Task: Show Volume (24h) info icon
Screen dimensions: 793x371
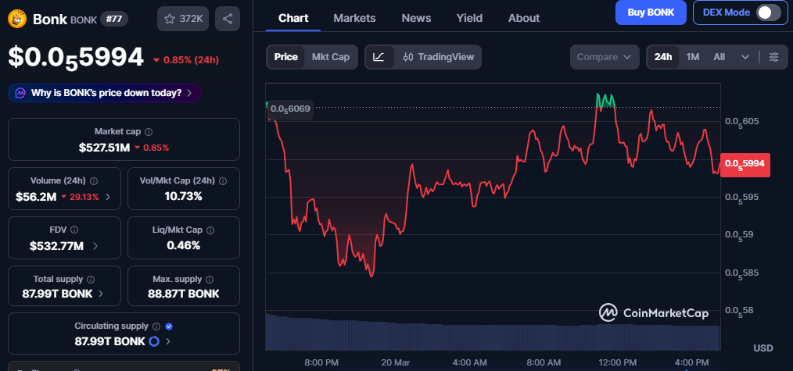Action: 94,180
